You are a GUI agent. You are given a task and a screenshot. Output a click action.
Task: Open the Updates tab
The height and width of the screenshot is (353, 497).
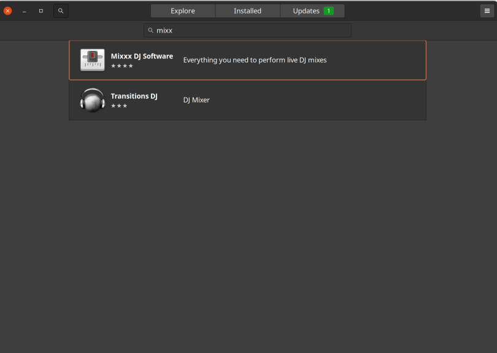point(312,11)
